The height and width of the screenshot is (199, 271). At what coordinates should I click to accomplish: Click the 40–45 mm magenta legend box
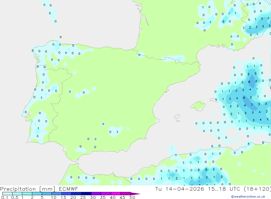tap(116, 194)
